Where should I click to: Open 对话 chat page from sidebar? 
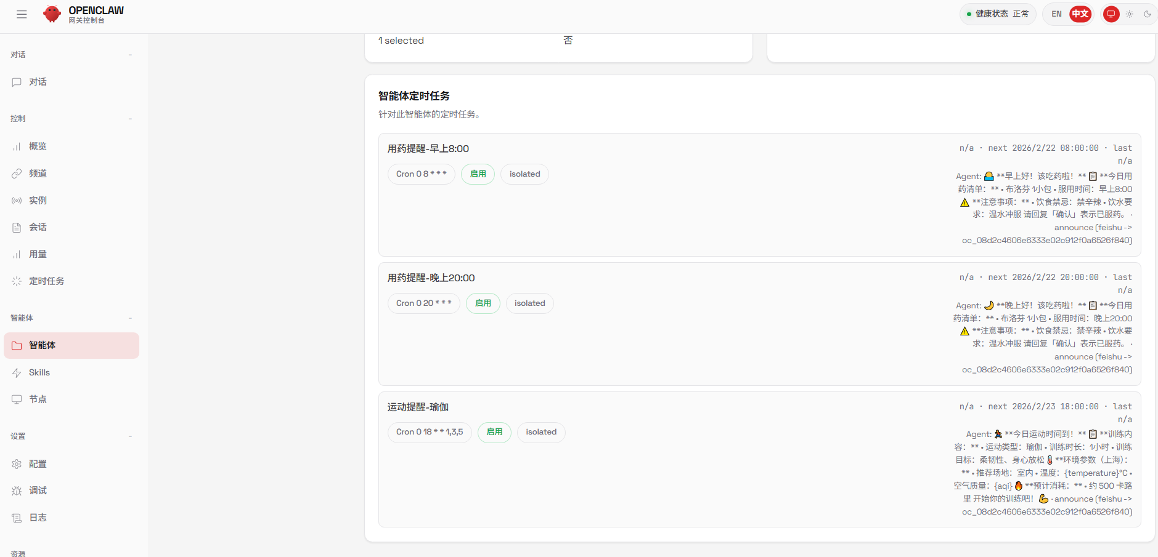pos(38,82)
